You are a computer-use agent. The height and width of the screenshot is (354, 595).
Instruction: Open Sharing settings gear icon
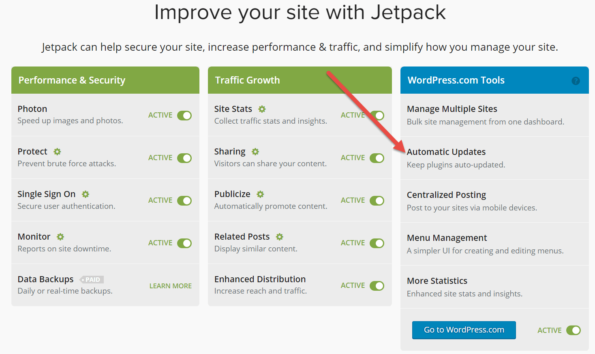click(255, 152)
